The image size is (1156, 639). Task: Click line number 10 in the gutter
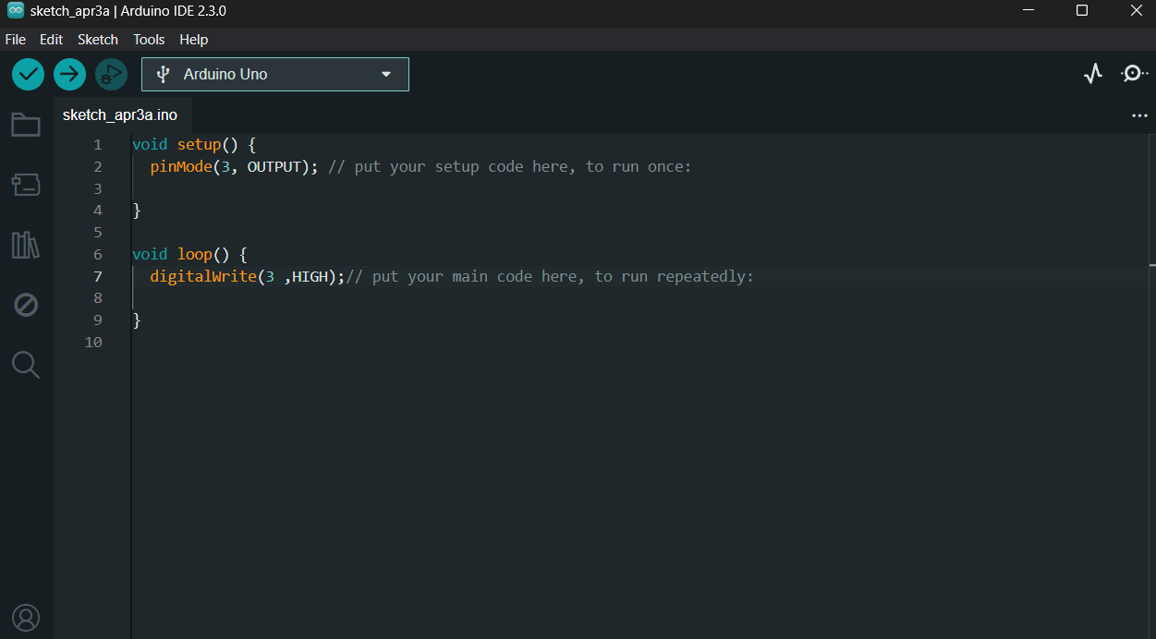click(x=93, y=343)
